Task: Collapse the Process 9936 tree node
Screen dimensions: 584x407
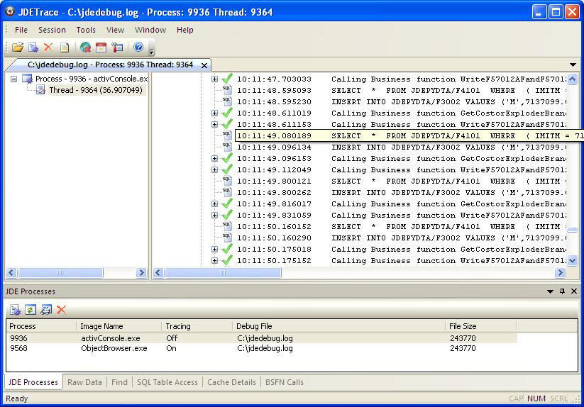Action: pos(14,79)
